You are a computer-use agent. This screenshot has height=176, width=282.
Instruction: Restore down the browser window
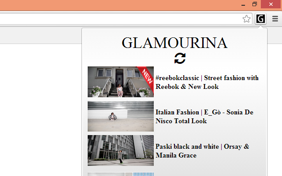[255, 4]
